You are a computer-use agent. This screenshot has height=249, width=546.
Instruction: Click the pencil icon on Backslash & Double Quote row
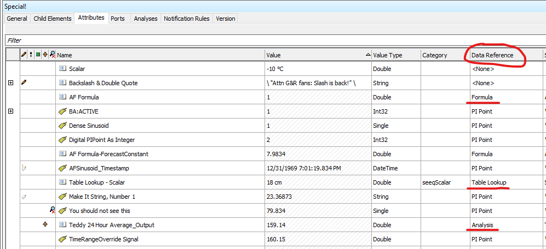24,83
